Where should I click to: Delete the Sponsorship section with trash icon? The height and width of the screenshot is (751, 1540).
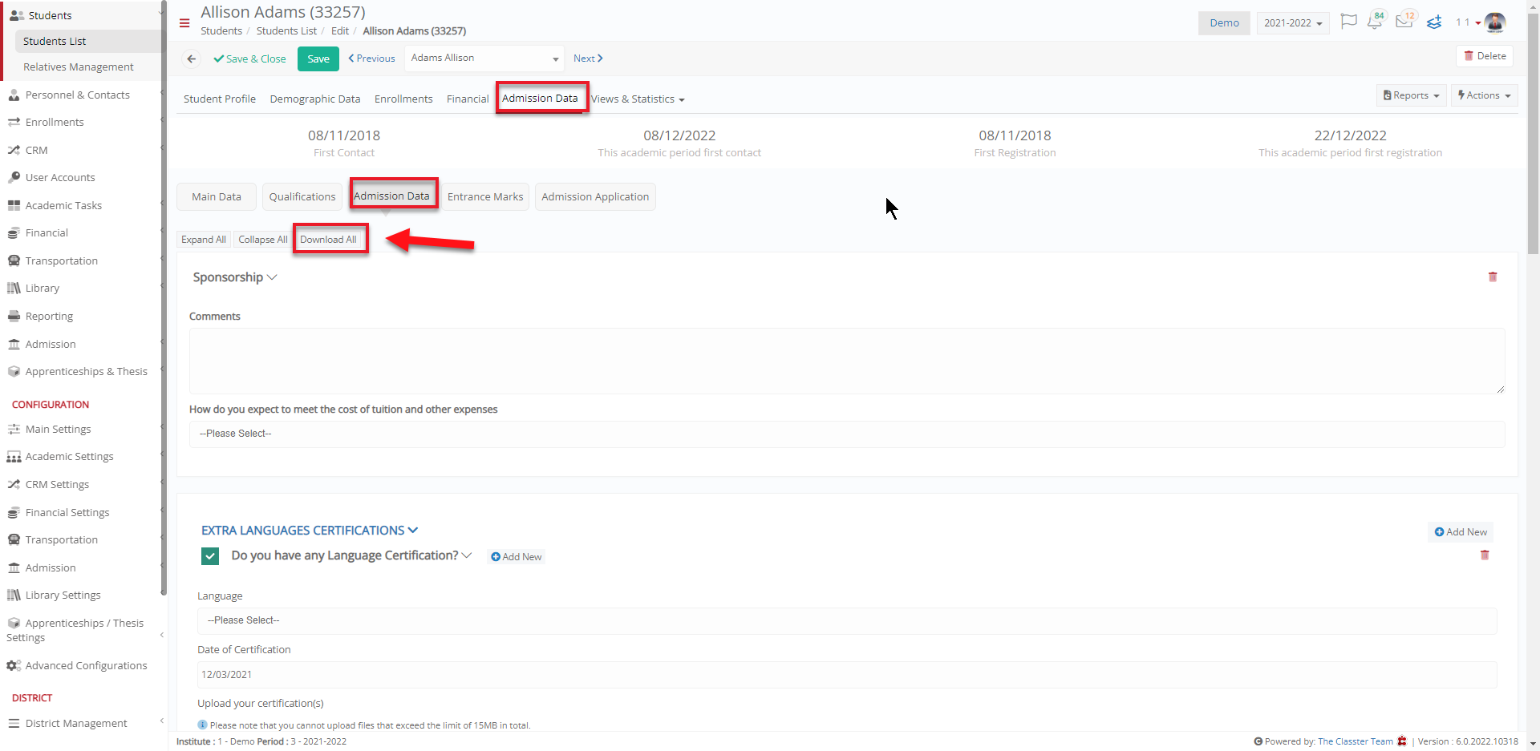click(x=1493, y=277)
